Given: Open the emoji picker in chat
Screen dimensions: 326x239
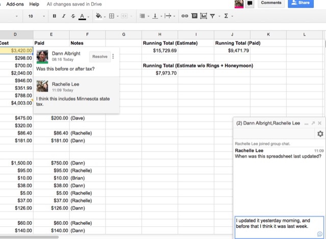Looking at the screenshot, I should (x=320, y=234).
